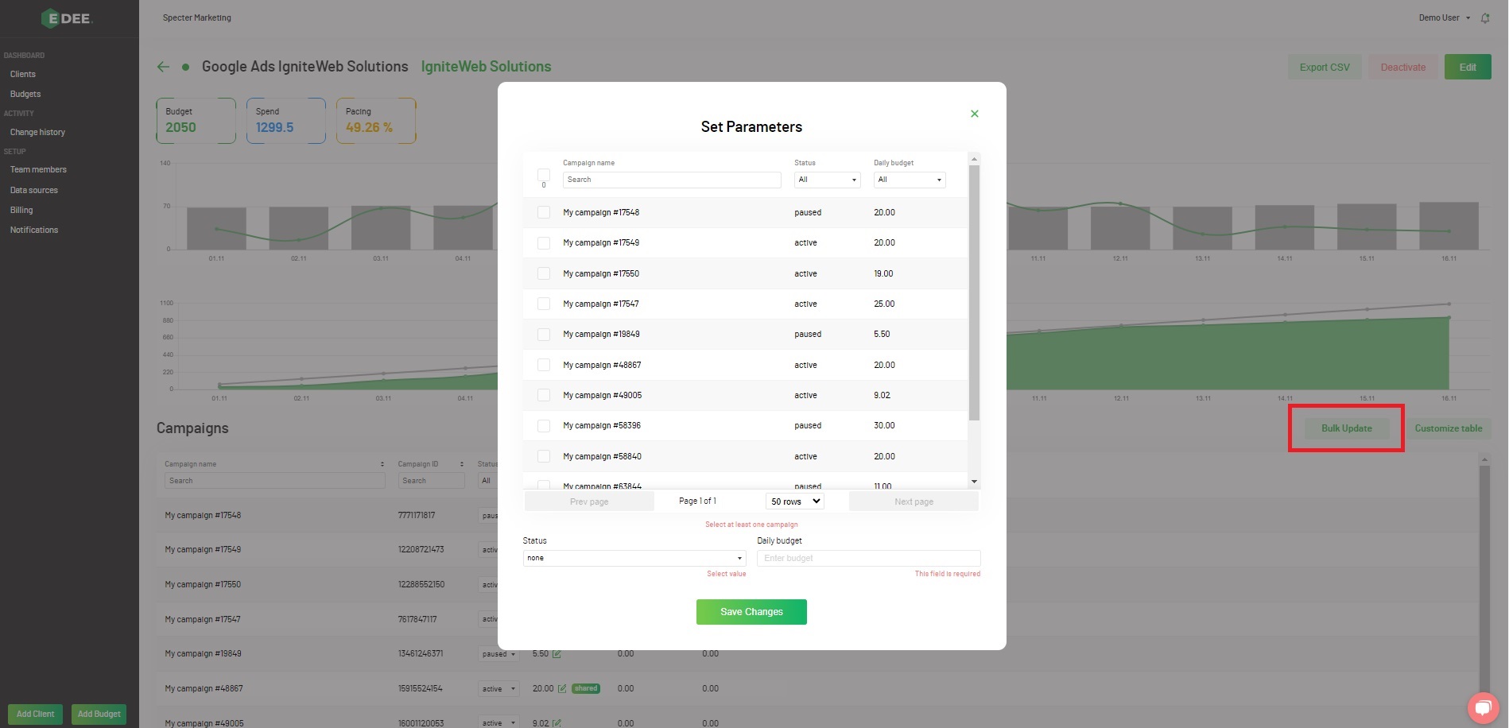This screenshot has width=1509, height=728.
Task: Open Clients in the sidebar
Action: click(23, 74)
